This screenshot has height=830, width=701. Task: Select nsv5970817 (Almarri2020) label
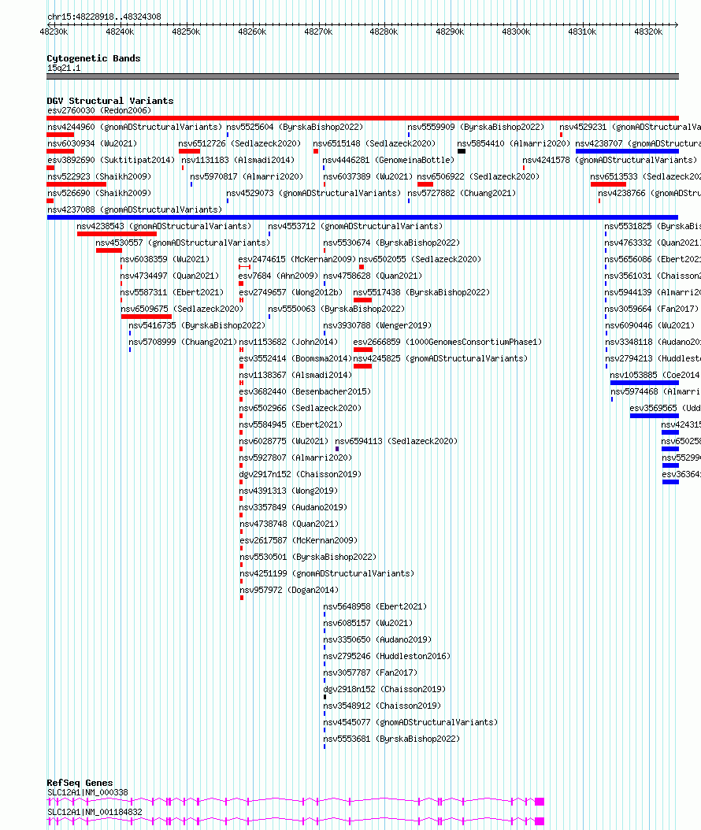pyautogui.click(x=247, y=176)
